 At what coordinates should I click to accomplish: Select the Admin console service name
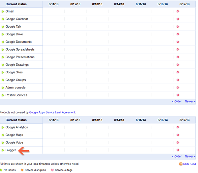(x=16, y=87)
